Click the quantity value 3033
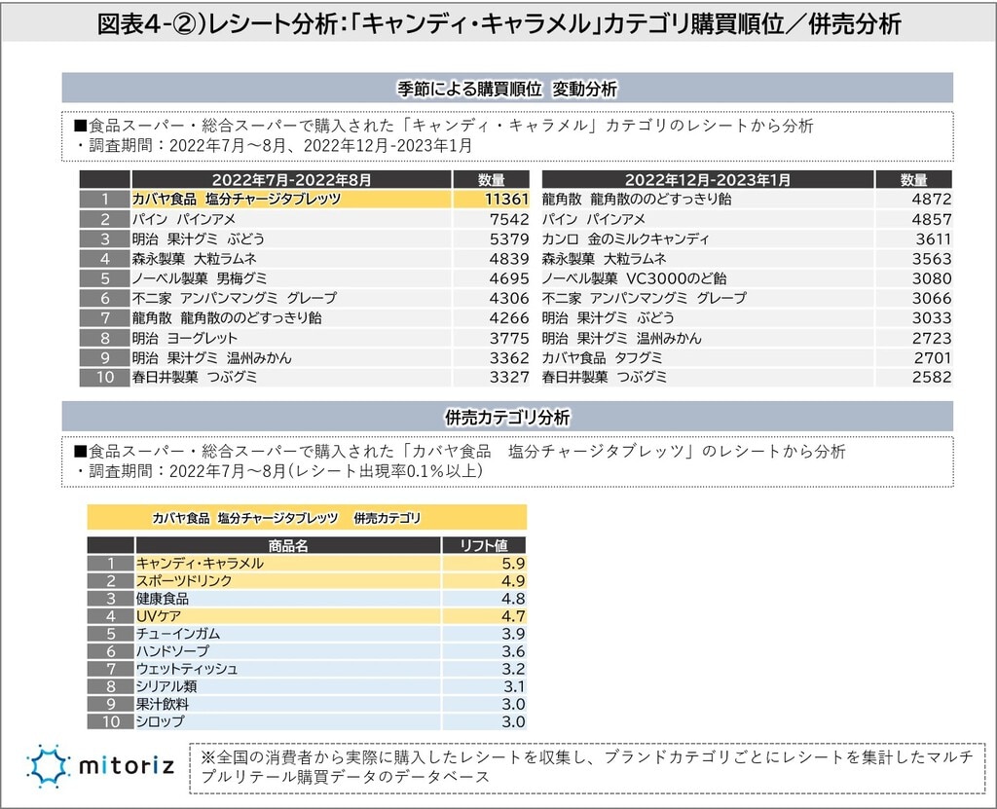Image resolution: width=997 pixels, height=809 pixels. click(x=932, y=318)
